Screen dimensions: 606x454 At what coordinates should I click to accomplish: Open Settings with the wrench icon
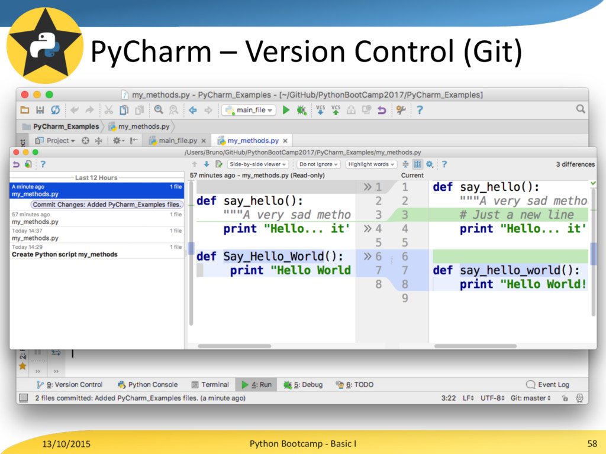401,111
